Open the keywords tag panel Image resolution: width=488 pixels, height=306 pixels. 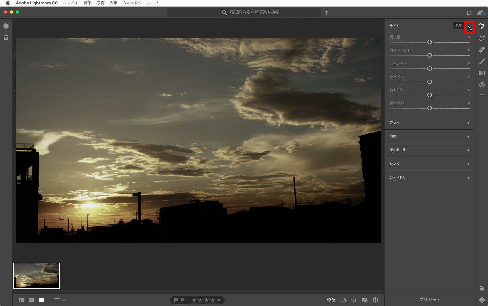coord(482,289)
